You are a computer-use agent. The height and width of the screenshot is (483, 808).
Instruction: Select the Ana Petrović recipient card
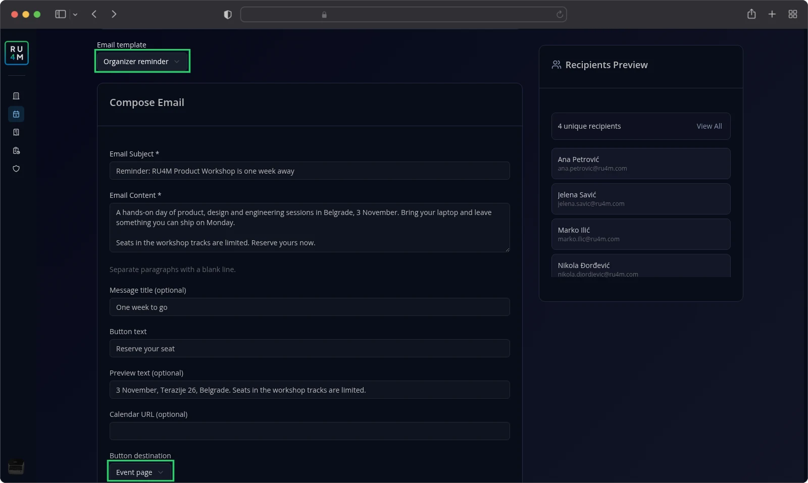(x=641, y=164)
